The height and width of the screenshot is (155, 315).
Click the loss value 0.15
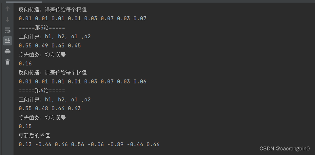click(25, 126)
